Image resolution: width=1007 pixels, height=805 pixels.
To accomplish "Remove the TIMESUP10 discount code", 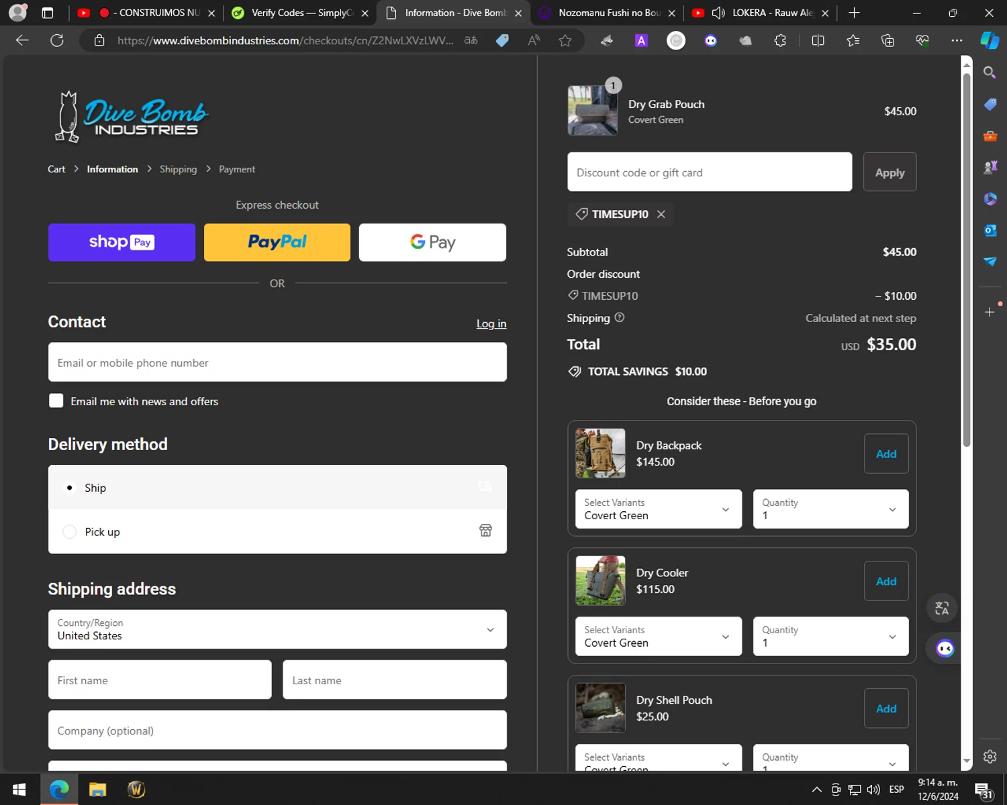I will 661,214.
